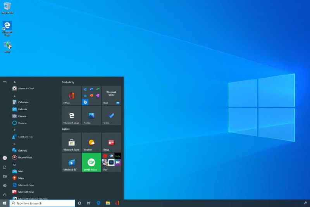310x207 pixels.
Task: Select the letter C section header
Action: tap(15, 96)
